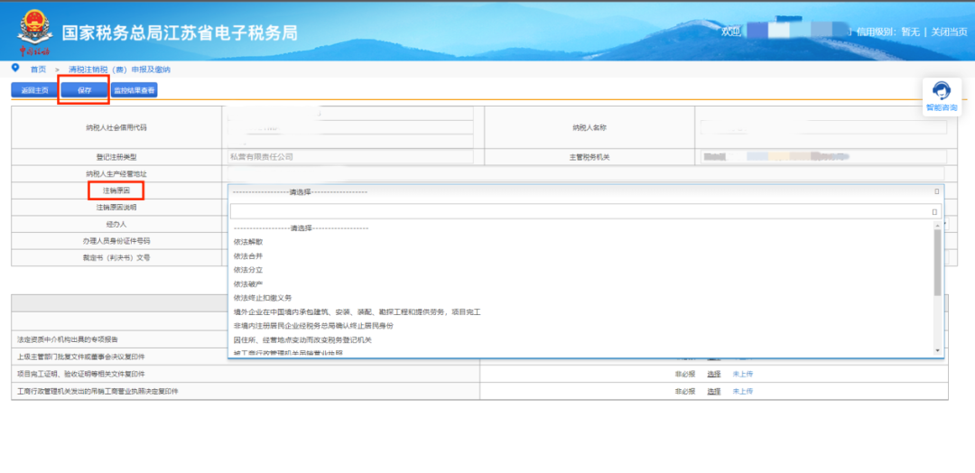This screenshot has width=975, height=473.
Task: Click the location pin breadcrumb icon
Action: tap(15, 68)
